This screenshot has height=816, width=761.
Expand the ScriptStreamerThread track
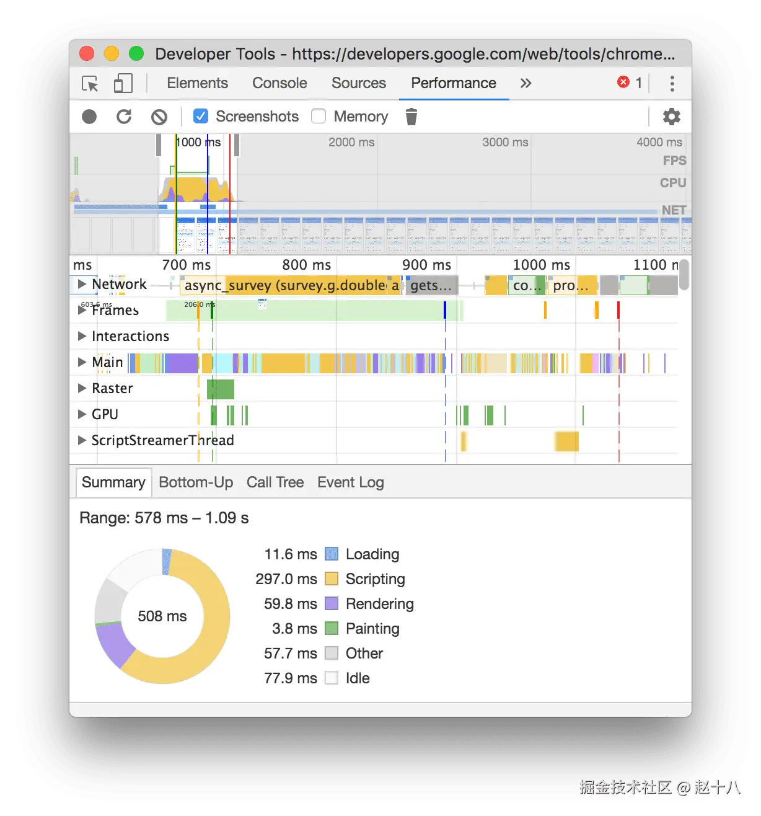[82, 440]
